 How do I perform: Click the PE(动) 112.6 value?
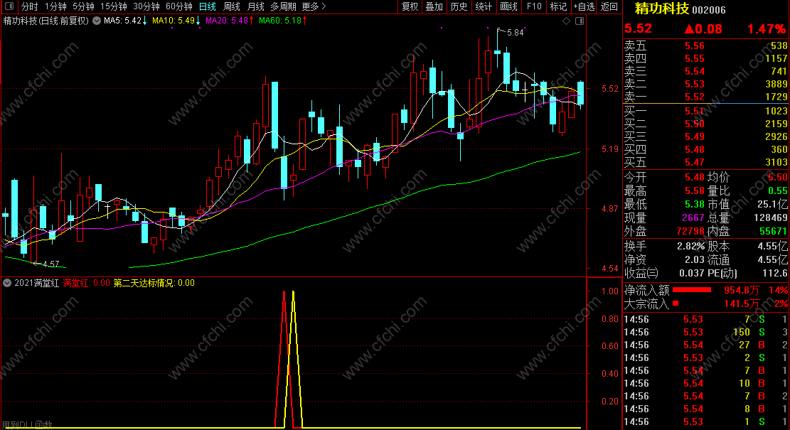point(774,274)
